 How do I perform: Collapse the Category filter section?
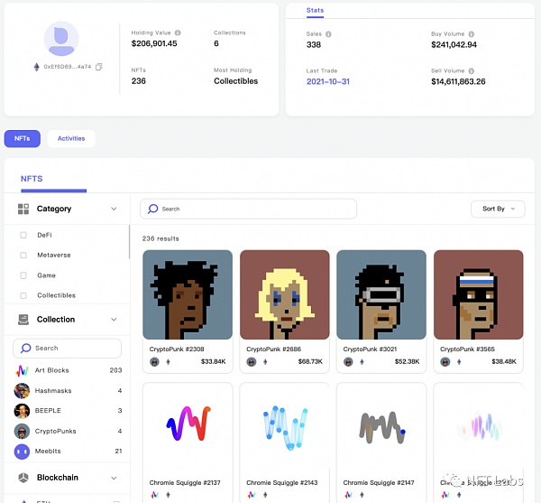pos(114,209)
